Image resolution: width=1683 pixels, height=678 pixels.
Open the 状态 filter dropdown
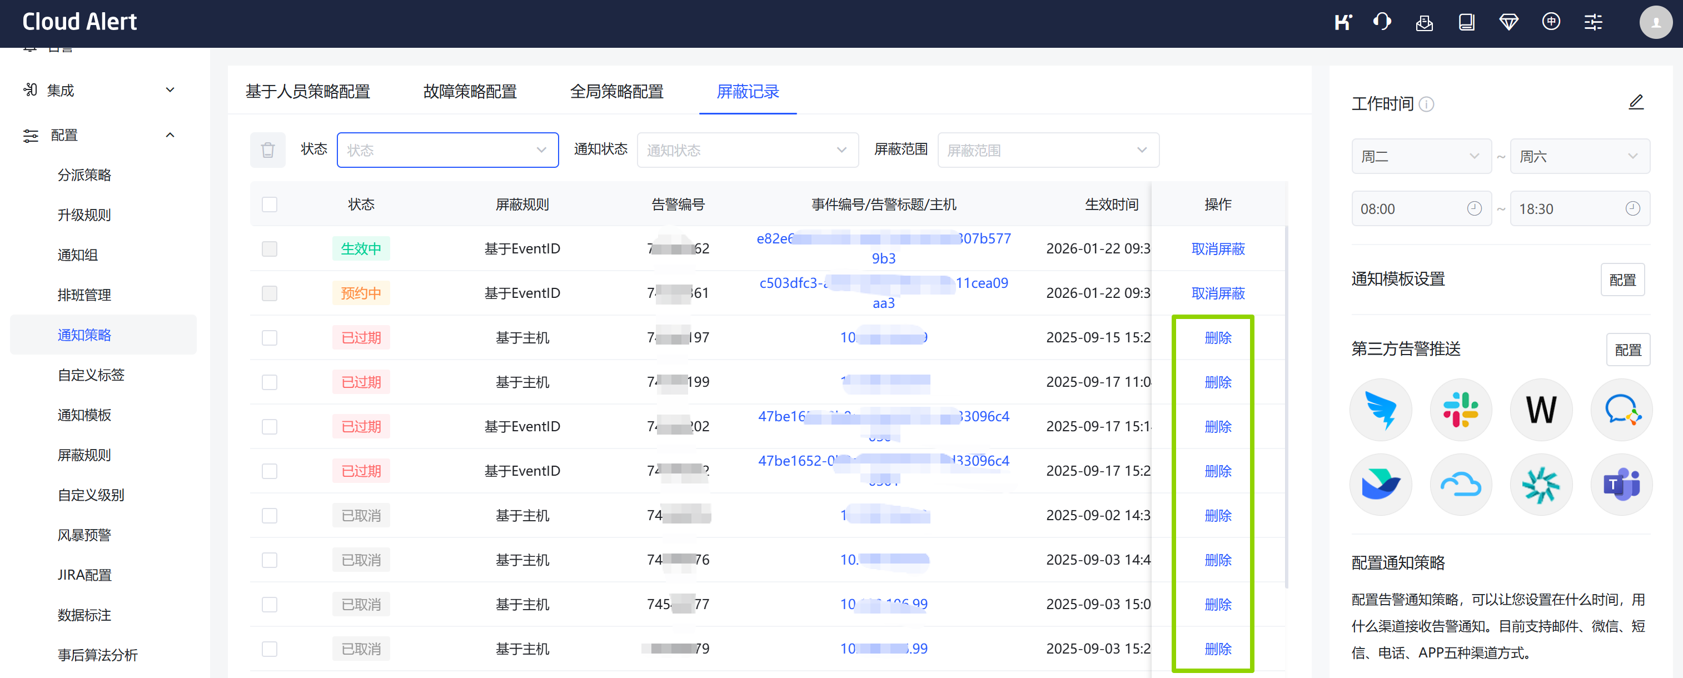pyautogui.click(x=447, y=150)
